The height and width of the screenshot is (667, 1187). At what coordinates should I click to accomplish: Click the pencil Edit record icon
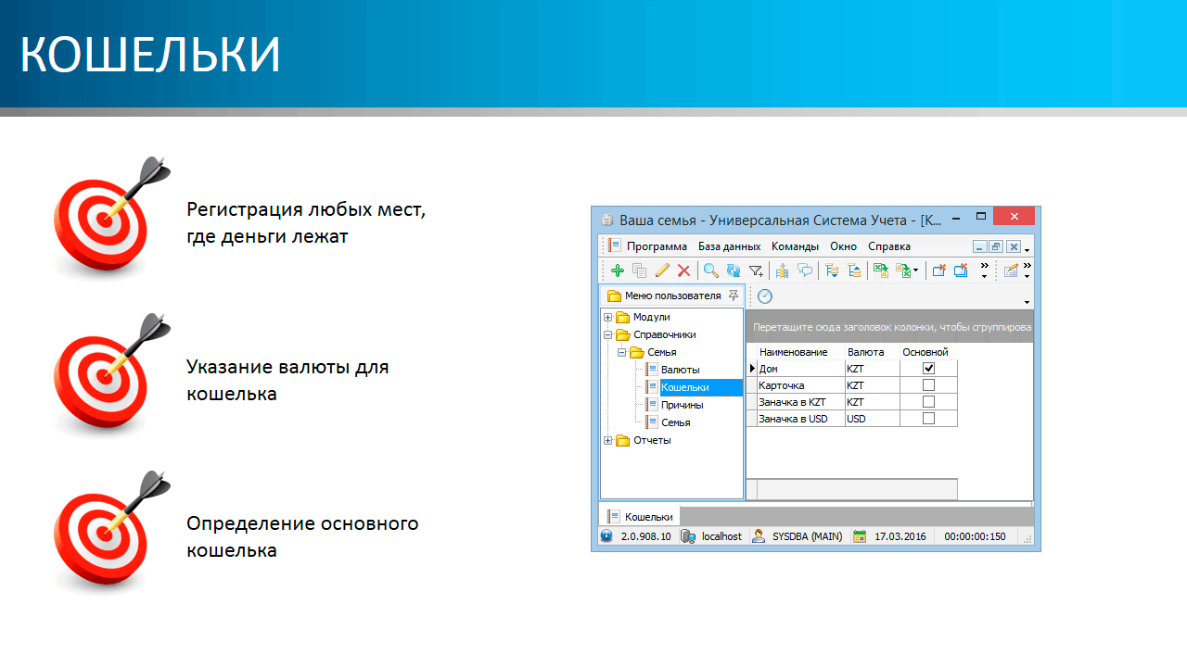(661, 271)
